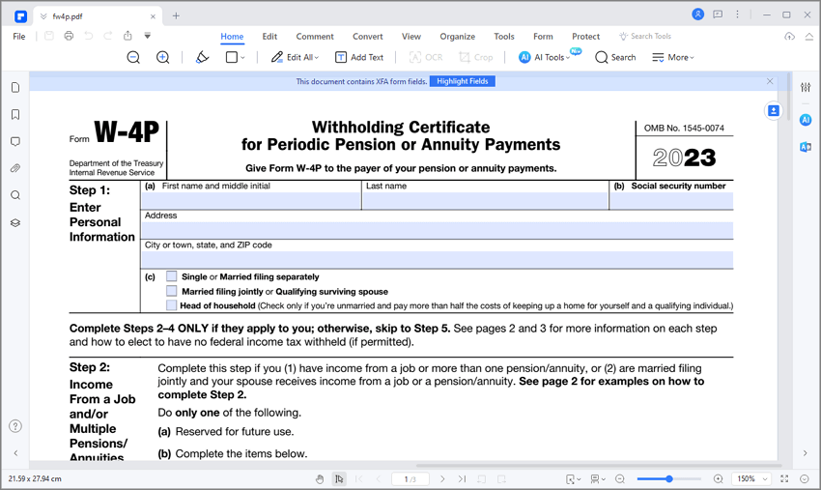Click the print icon in title bar

click(x=69, y=37)
